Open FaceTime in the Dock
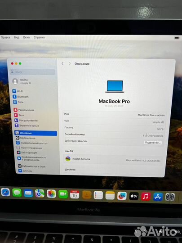 63,194
